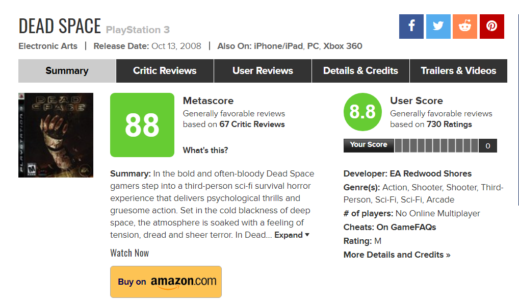The height and width of the screenshot is (302, 519).
Task: View cheats On GameFAQs
Action: click(x=406, y=227)
